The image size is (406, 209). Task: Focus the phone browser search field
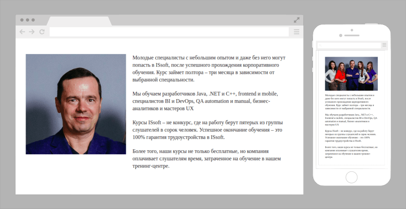pos(349,45)
